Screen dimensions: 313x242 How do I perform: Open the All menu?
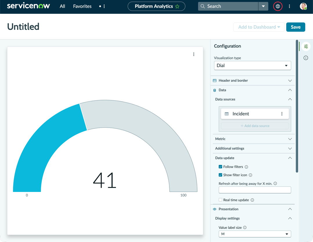(x=62, y=6)
